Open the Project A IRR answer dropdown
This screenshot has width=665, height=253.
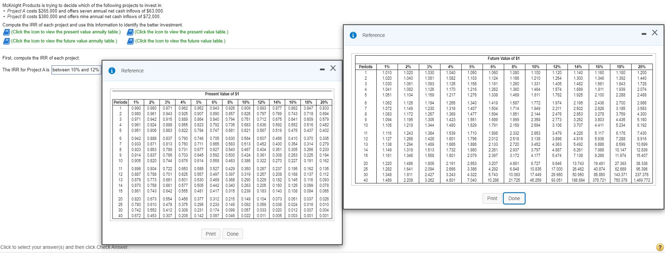[76, 70]
